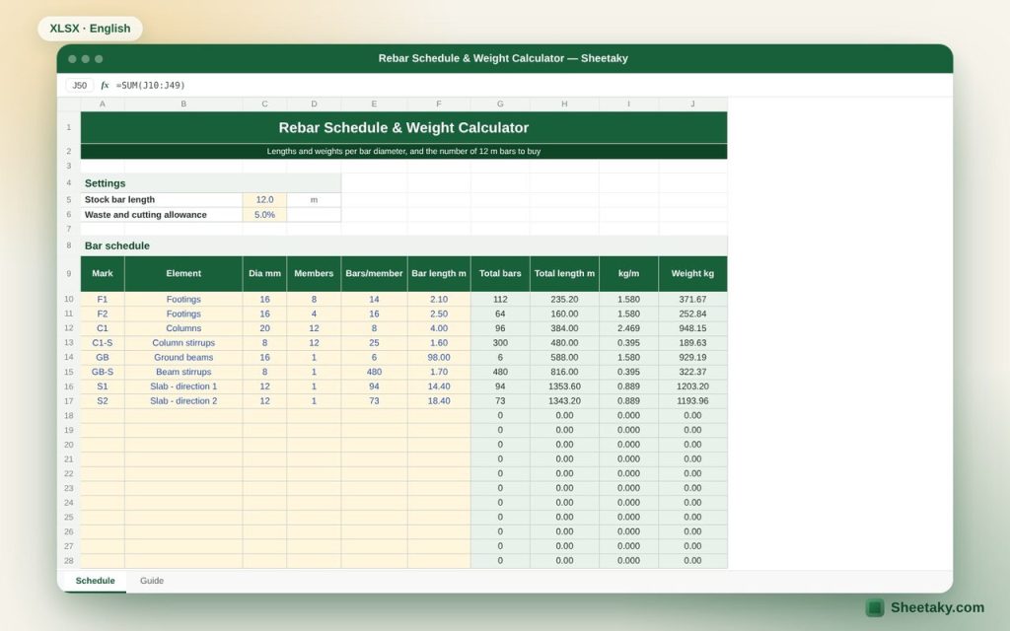
Task: Click the Element column header cell
Action: click(183, 274)
